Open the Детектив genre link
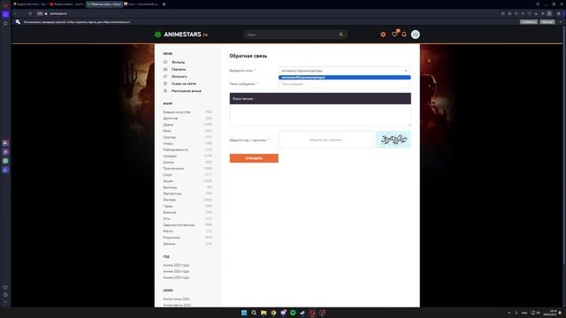 (171, 118)
